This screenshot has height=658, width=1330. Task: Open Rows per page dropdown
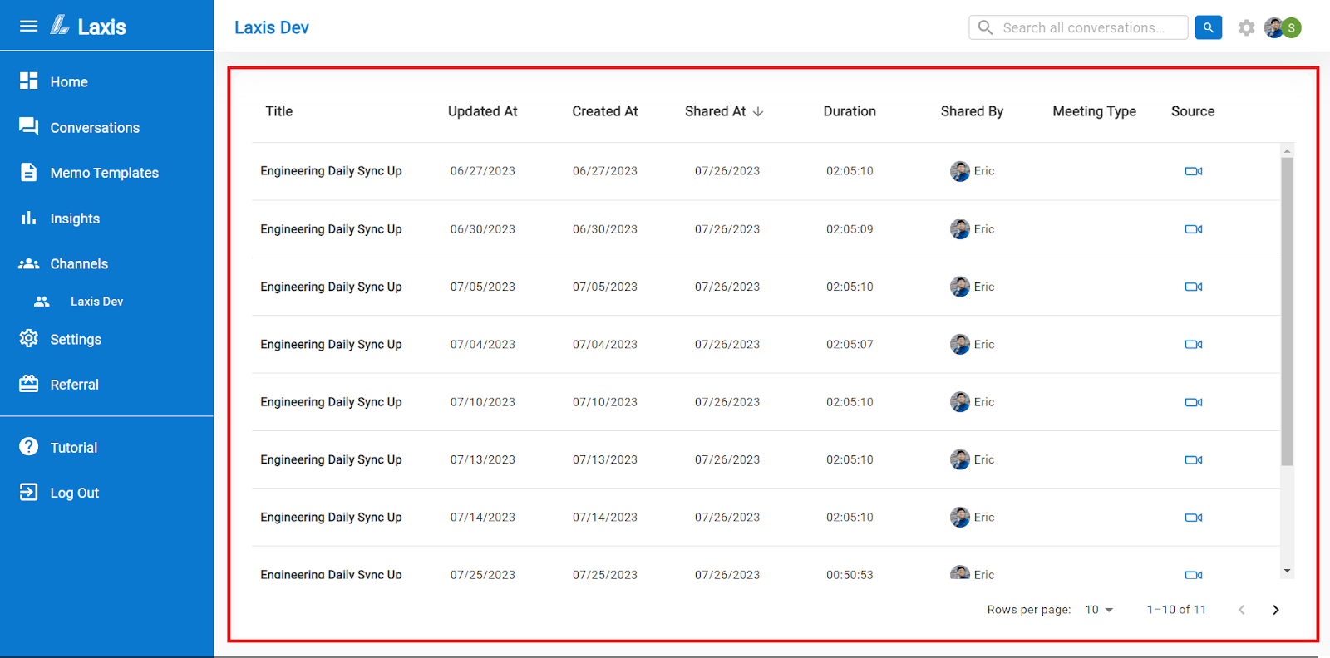click(1098, 610)
